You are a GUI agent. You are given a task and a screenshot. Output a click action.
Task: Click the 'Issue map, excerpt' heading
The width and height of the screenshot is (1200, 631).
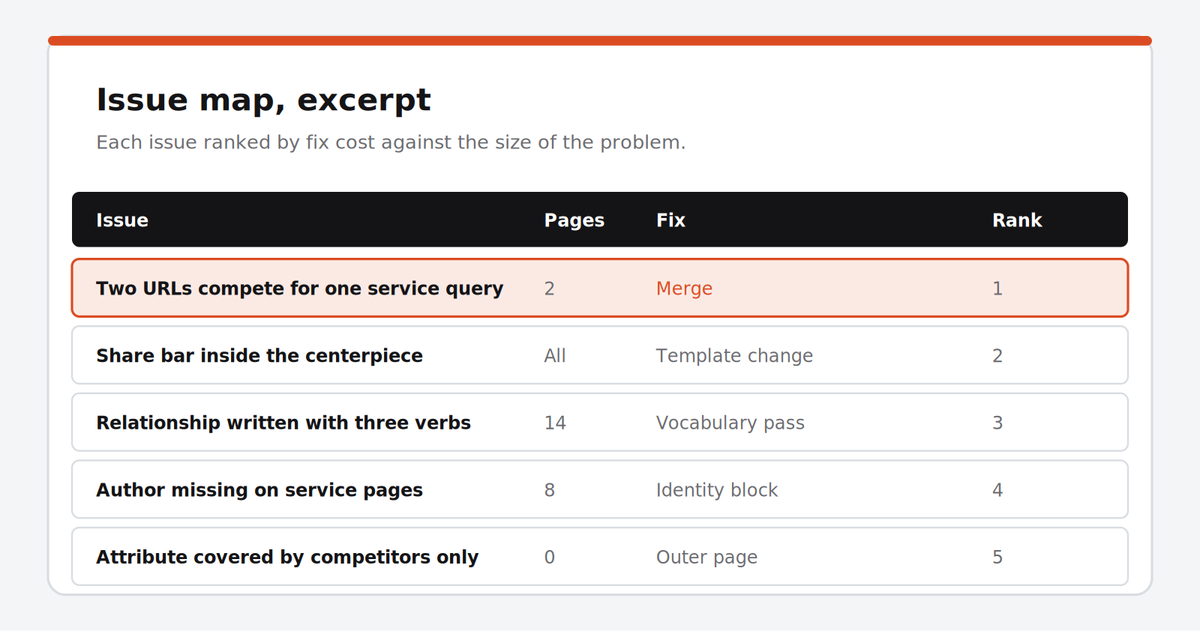coord(263,100)
